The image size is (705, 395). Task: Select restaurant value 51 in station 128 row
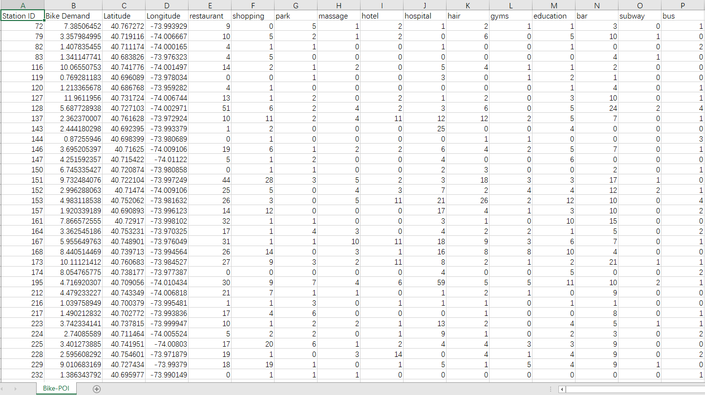(210, 108)
